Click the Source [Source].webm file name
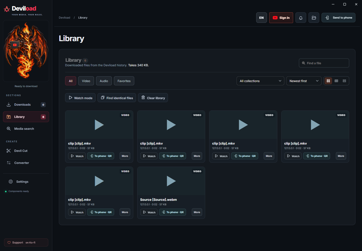 (158, 200)
